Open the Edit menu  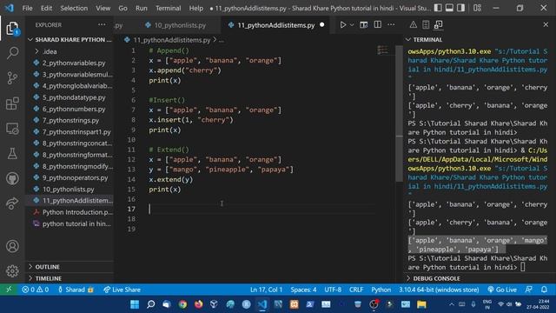click(x=46, y=8)
